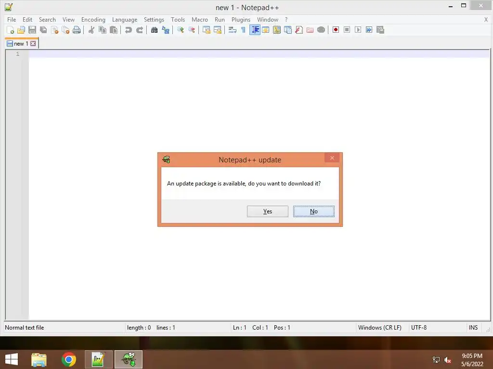Open the Encoding menu
This screenshot has width=493, height=369.
pyautogui.click(x=93, y=19)
